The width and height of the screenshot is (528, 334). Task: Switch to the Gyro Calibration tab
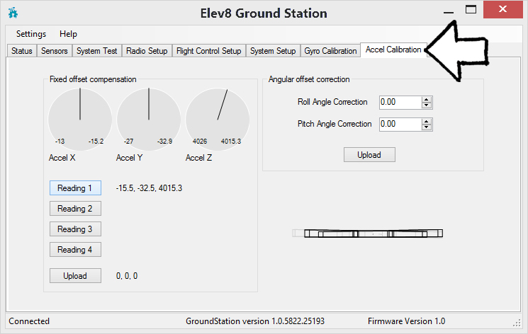(x=330, y=51)
